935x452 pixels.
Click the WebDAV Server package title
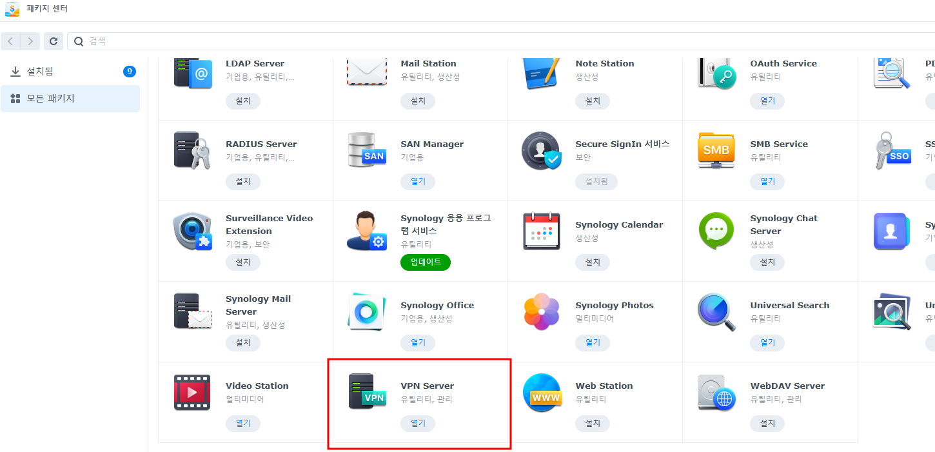[787, 386]
